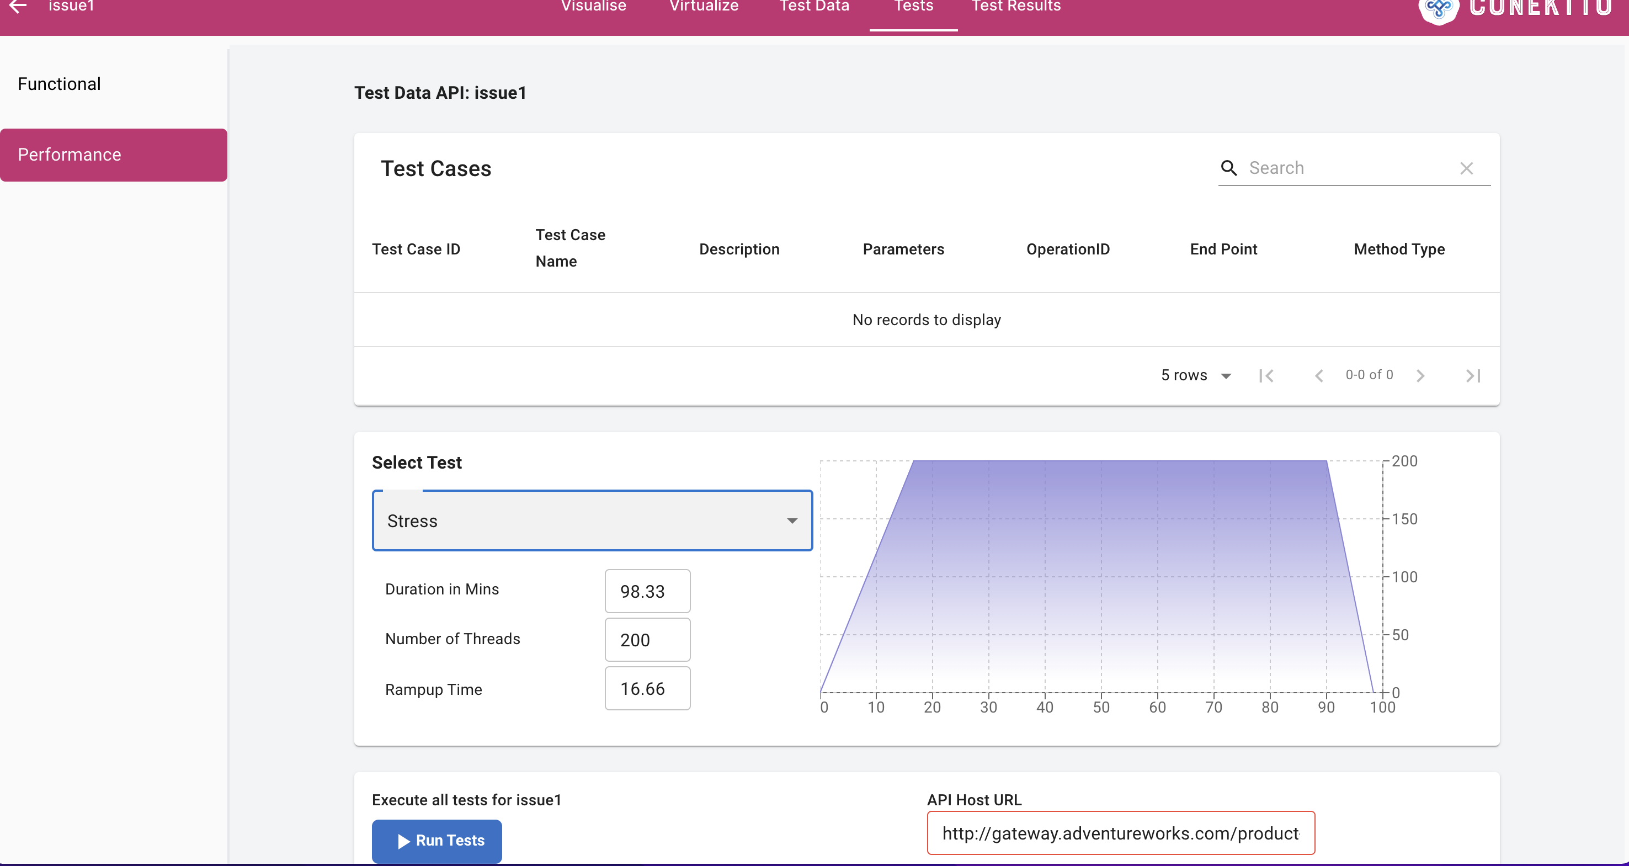Sort by Test Case ID column header

[x=416, y=249]
